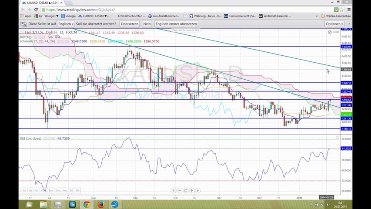This screenshot has width=371, height=209.
Task: Toggle the checkbox beside Gold/U.S. Dollar title
Action: [x=22, y=33]
